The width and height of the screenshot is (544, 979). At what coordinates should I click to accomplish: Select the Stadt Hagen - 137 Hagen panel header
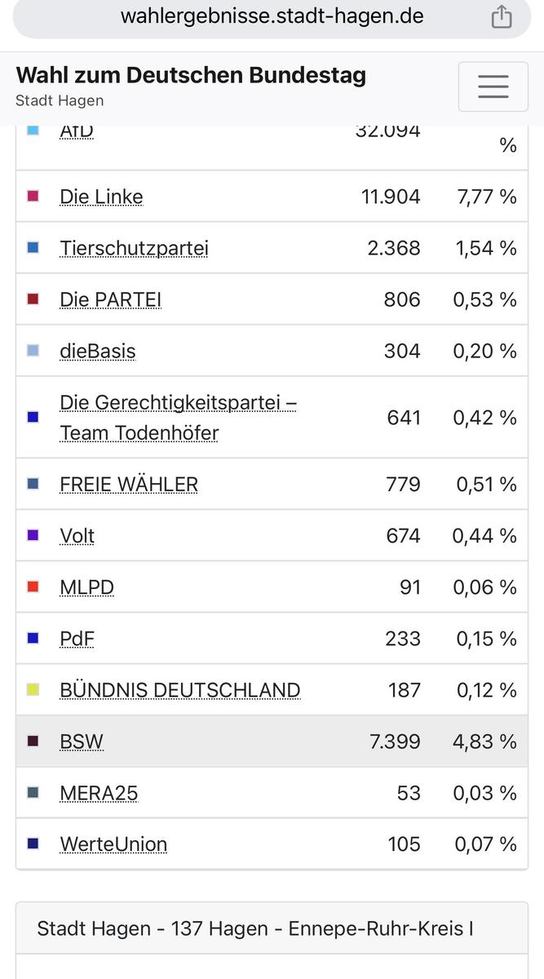click(255, 928)
